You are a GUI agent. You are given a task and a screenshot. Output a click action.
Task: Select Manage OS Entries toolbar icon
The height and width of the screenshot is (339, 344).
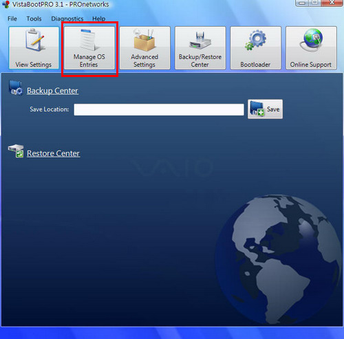[89, 39]
